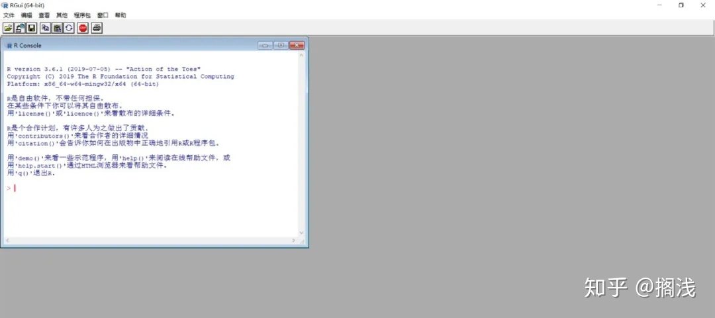Close the RGui main window
The width and height of the screenshot is (715, 318).
click(x=702, y=5)
